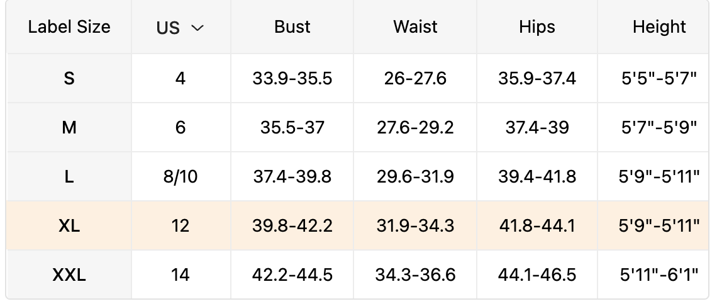Click height value 5'11"-6'1"
The height and width of the screenshot is (306, 717).
(x=659, y=275)
